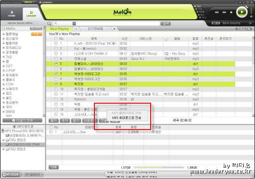Click the CD굽기 안내 button
The image size is (255, 179).
point(23,121)
